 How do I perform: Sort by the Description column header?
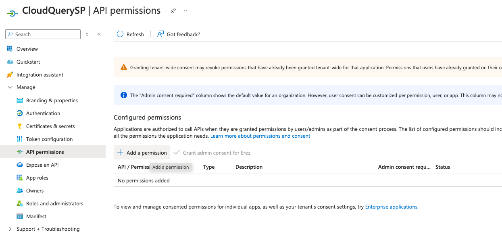pos(249,167)
